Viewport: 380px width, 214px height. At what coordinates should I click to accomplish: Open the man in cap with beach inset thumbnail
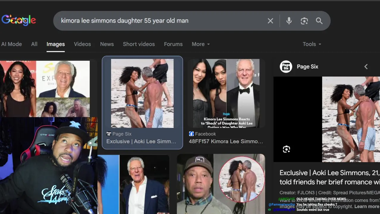221,184
